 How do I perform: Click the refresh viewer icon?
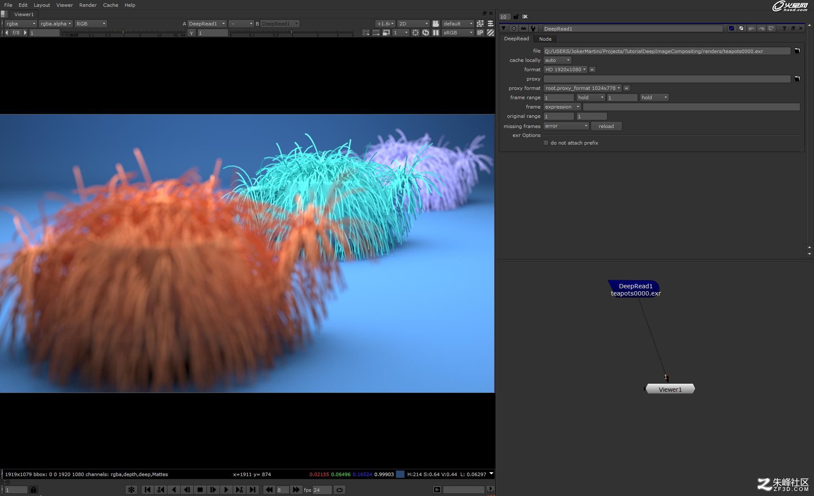pos(426,33)
